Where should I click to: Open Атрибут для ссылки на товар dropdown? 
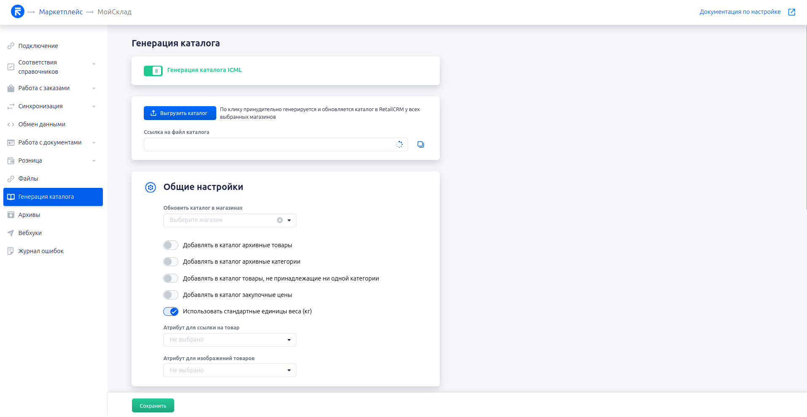pos(229,340)
